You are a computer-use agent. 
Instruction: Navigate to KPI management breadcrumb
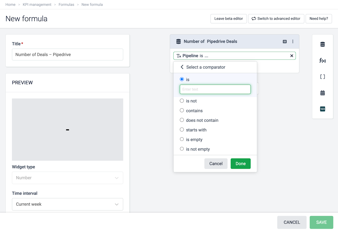coord(37,4)
